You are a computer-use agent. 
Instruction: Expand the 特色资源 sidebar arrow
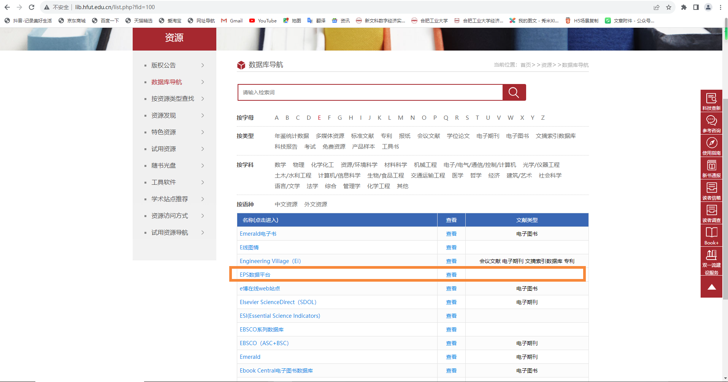click(x=203, y=132)
